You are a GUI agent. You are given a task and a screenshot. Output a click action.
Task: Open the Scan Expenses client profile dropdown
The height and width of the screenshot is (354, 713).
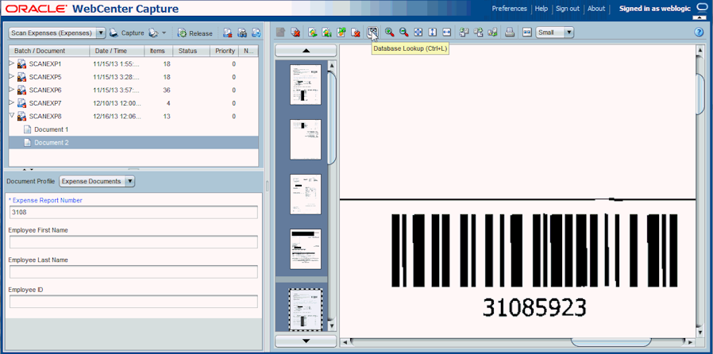click(101, 33)
